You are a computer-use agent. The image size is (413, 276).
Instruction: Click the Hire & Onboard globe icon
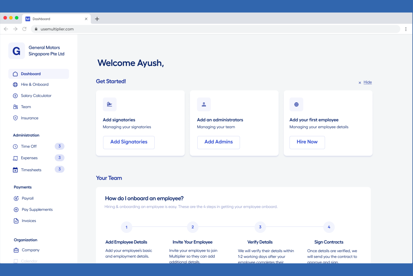(15, 85)
